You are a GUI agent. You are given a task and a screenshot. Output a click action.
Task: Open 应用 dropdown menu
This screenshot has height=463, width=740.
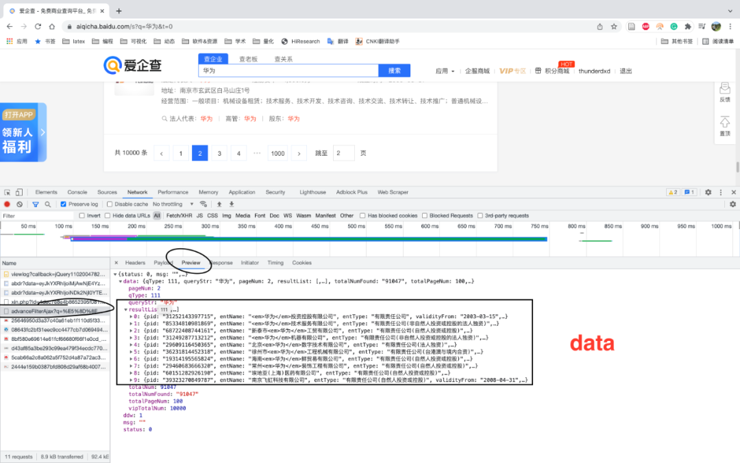pos(445,71)
